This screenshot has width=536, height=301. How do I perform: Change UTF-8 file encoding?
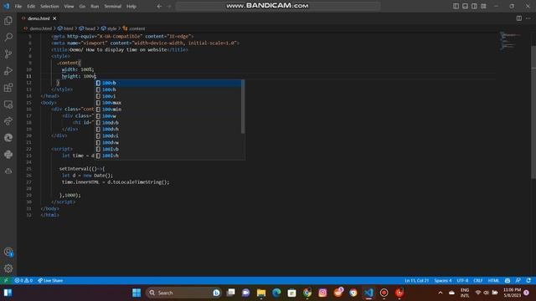tap(462, 281)
